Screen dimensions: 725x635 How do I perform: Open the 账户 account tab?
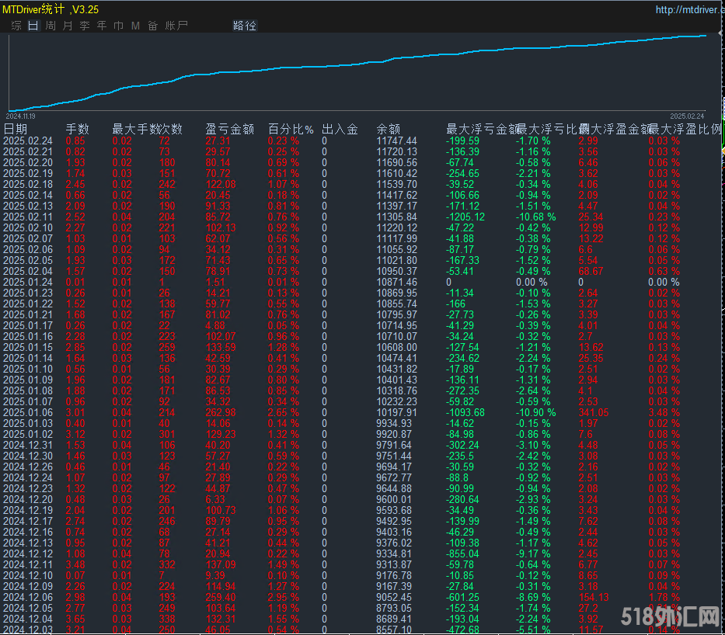coord(176,26)
